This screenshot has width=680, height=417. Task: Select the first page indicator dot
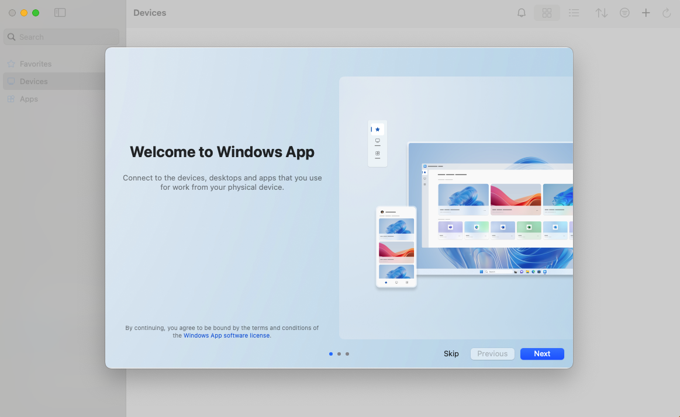click(x=331, y=354)
